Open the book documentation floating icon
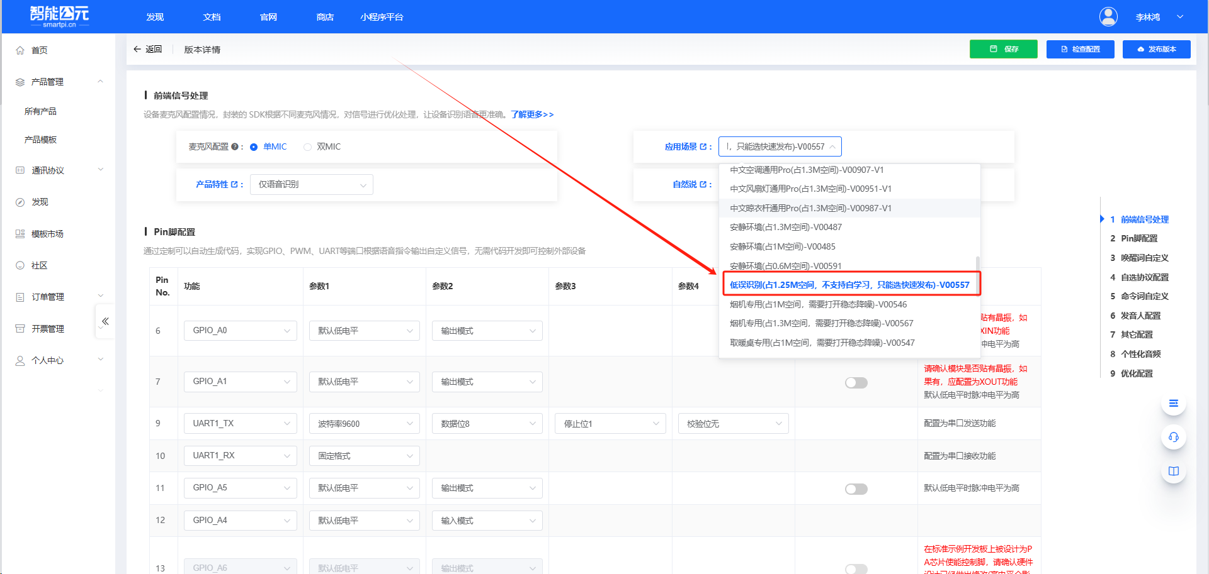Viewport: 1209px width, 574px height. 1173,471
